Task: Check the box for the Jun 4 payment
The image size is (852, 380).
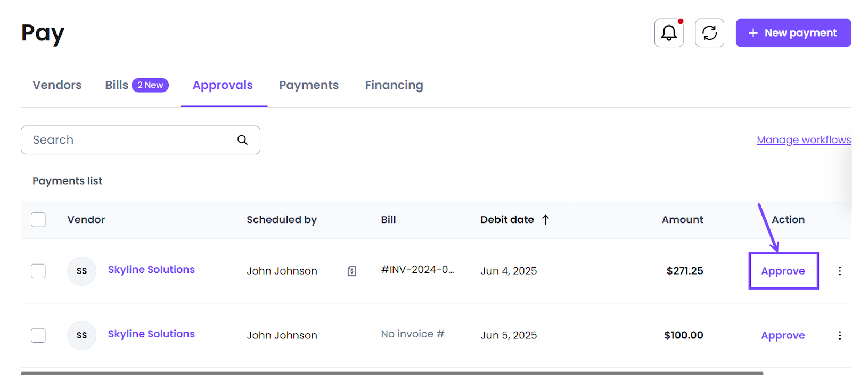Action: point(38,271)
